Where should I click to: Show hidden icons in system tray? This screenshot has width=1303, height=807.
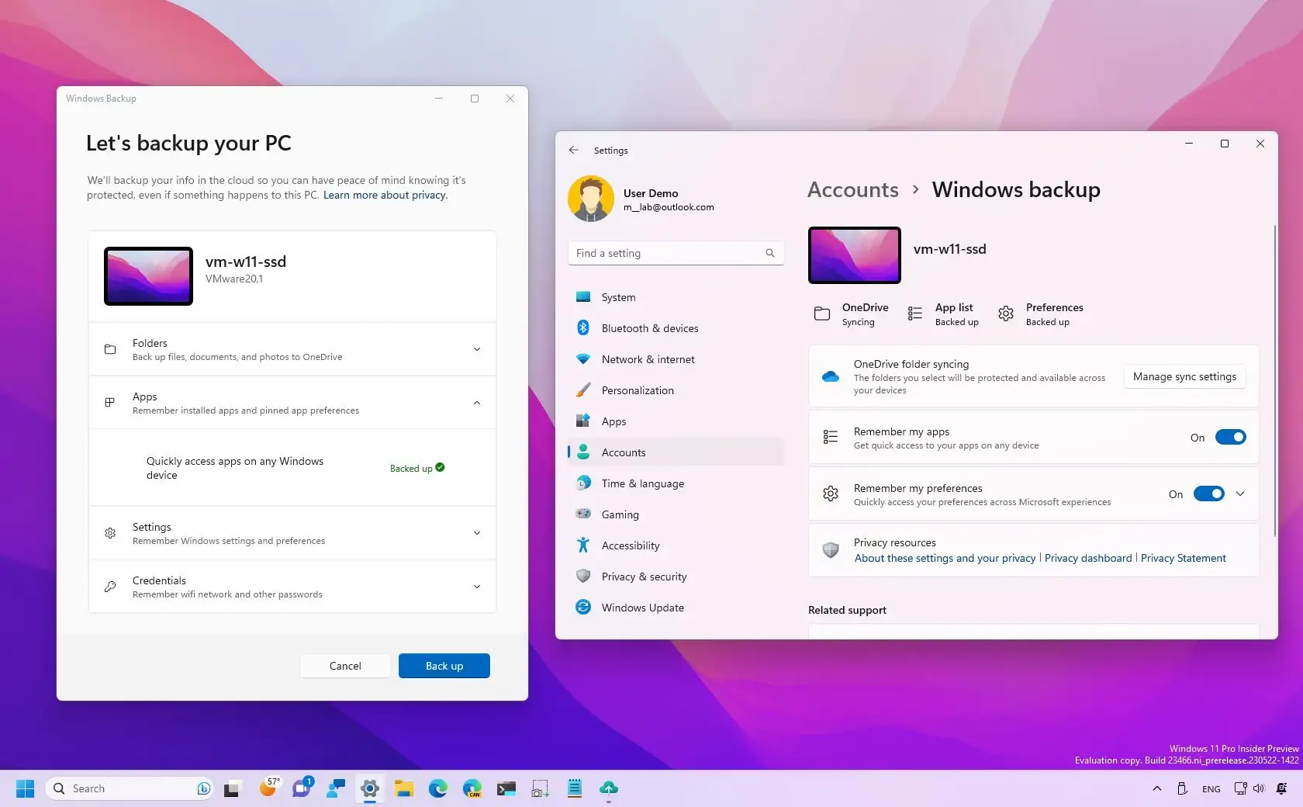tap(1157, 788)
